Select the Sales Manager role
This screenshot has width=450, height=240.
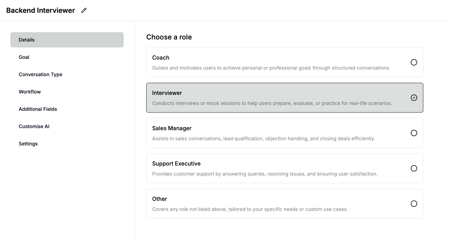(414, 133)
